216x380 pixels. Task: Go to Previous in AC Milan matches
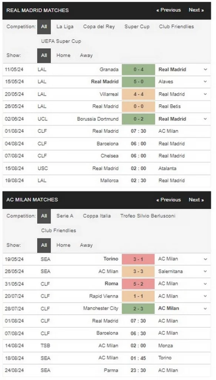pyautogui.click(x=169, y=200)
